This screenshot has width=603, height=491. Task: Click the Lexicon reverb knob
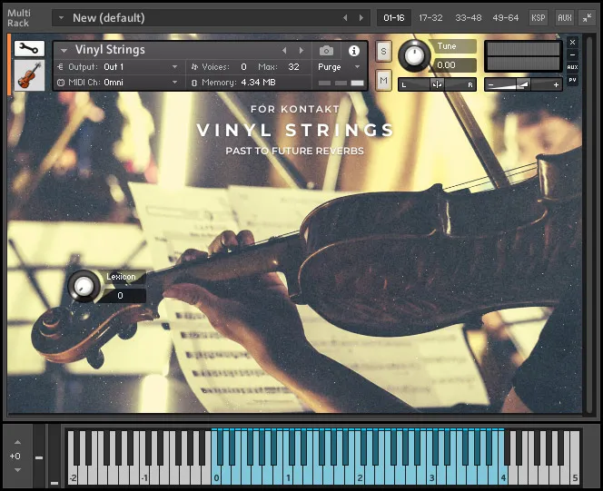click(x=84, y=287)
